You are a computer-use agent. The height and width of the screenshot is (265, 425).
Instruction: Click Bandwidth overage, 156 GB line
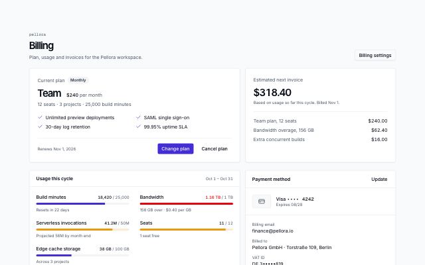pyautogui.click(x=320, y=130)
